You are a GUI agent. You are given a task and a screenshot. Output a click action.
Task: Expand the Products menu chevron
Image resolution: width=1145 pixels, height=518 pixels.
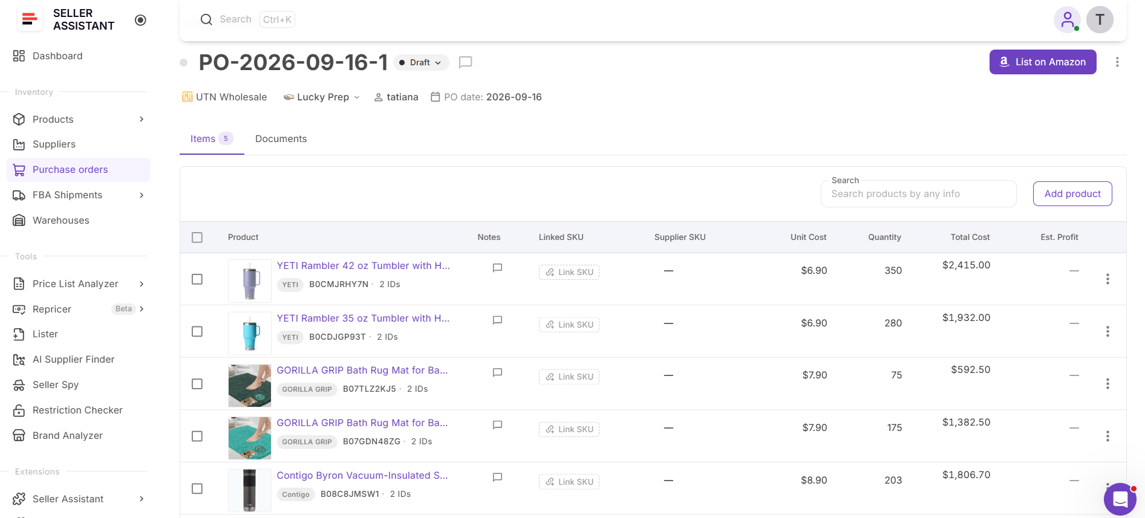coord(142,119)
